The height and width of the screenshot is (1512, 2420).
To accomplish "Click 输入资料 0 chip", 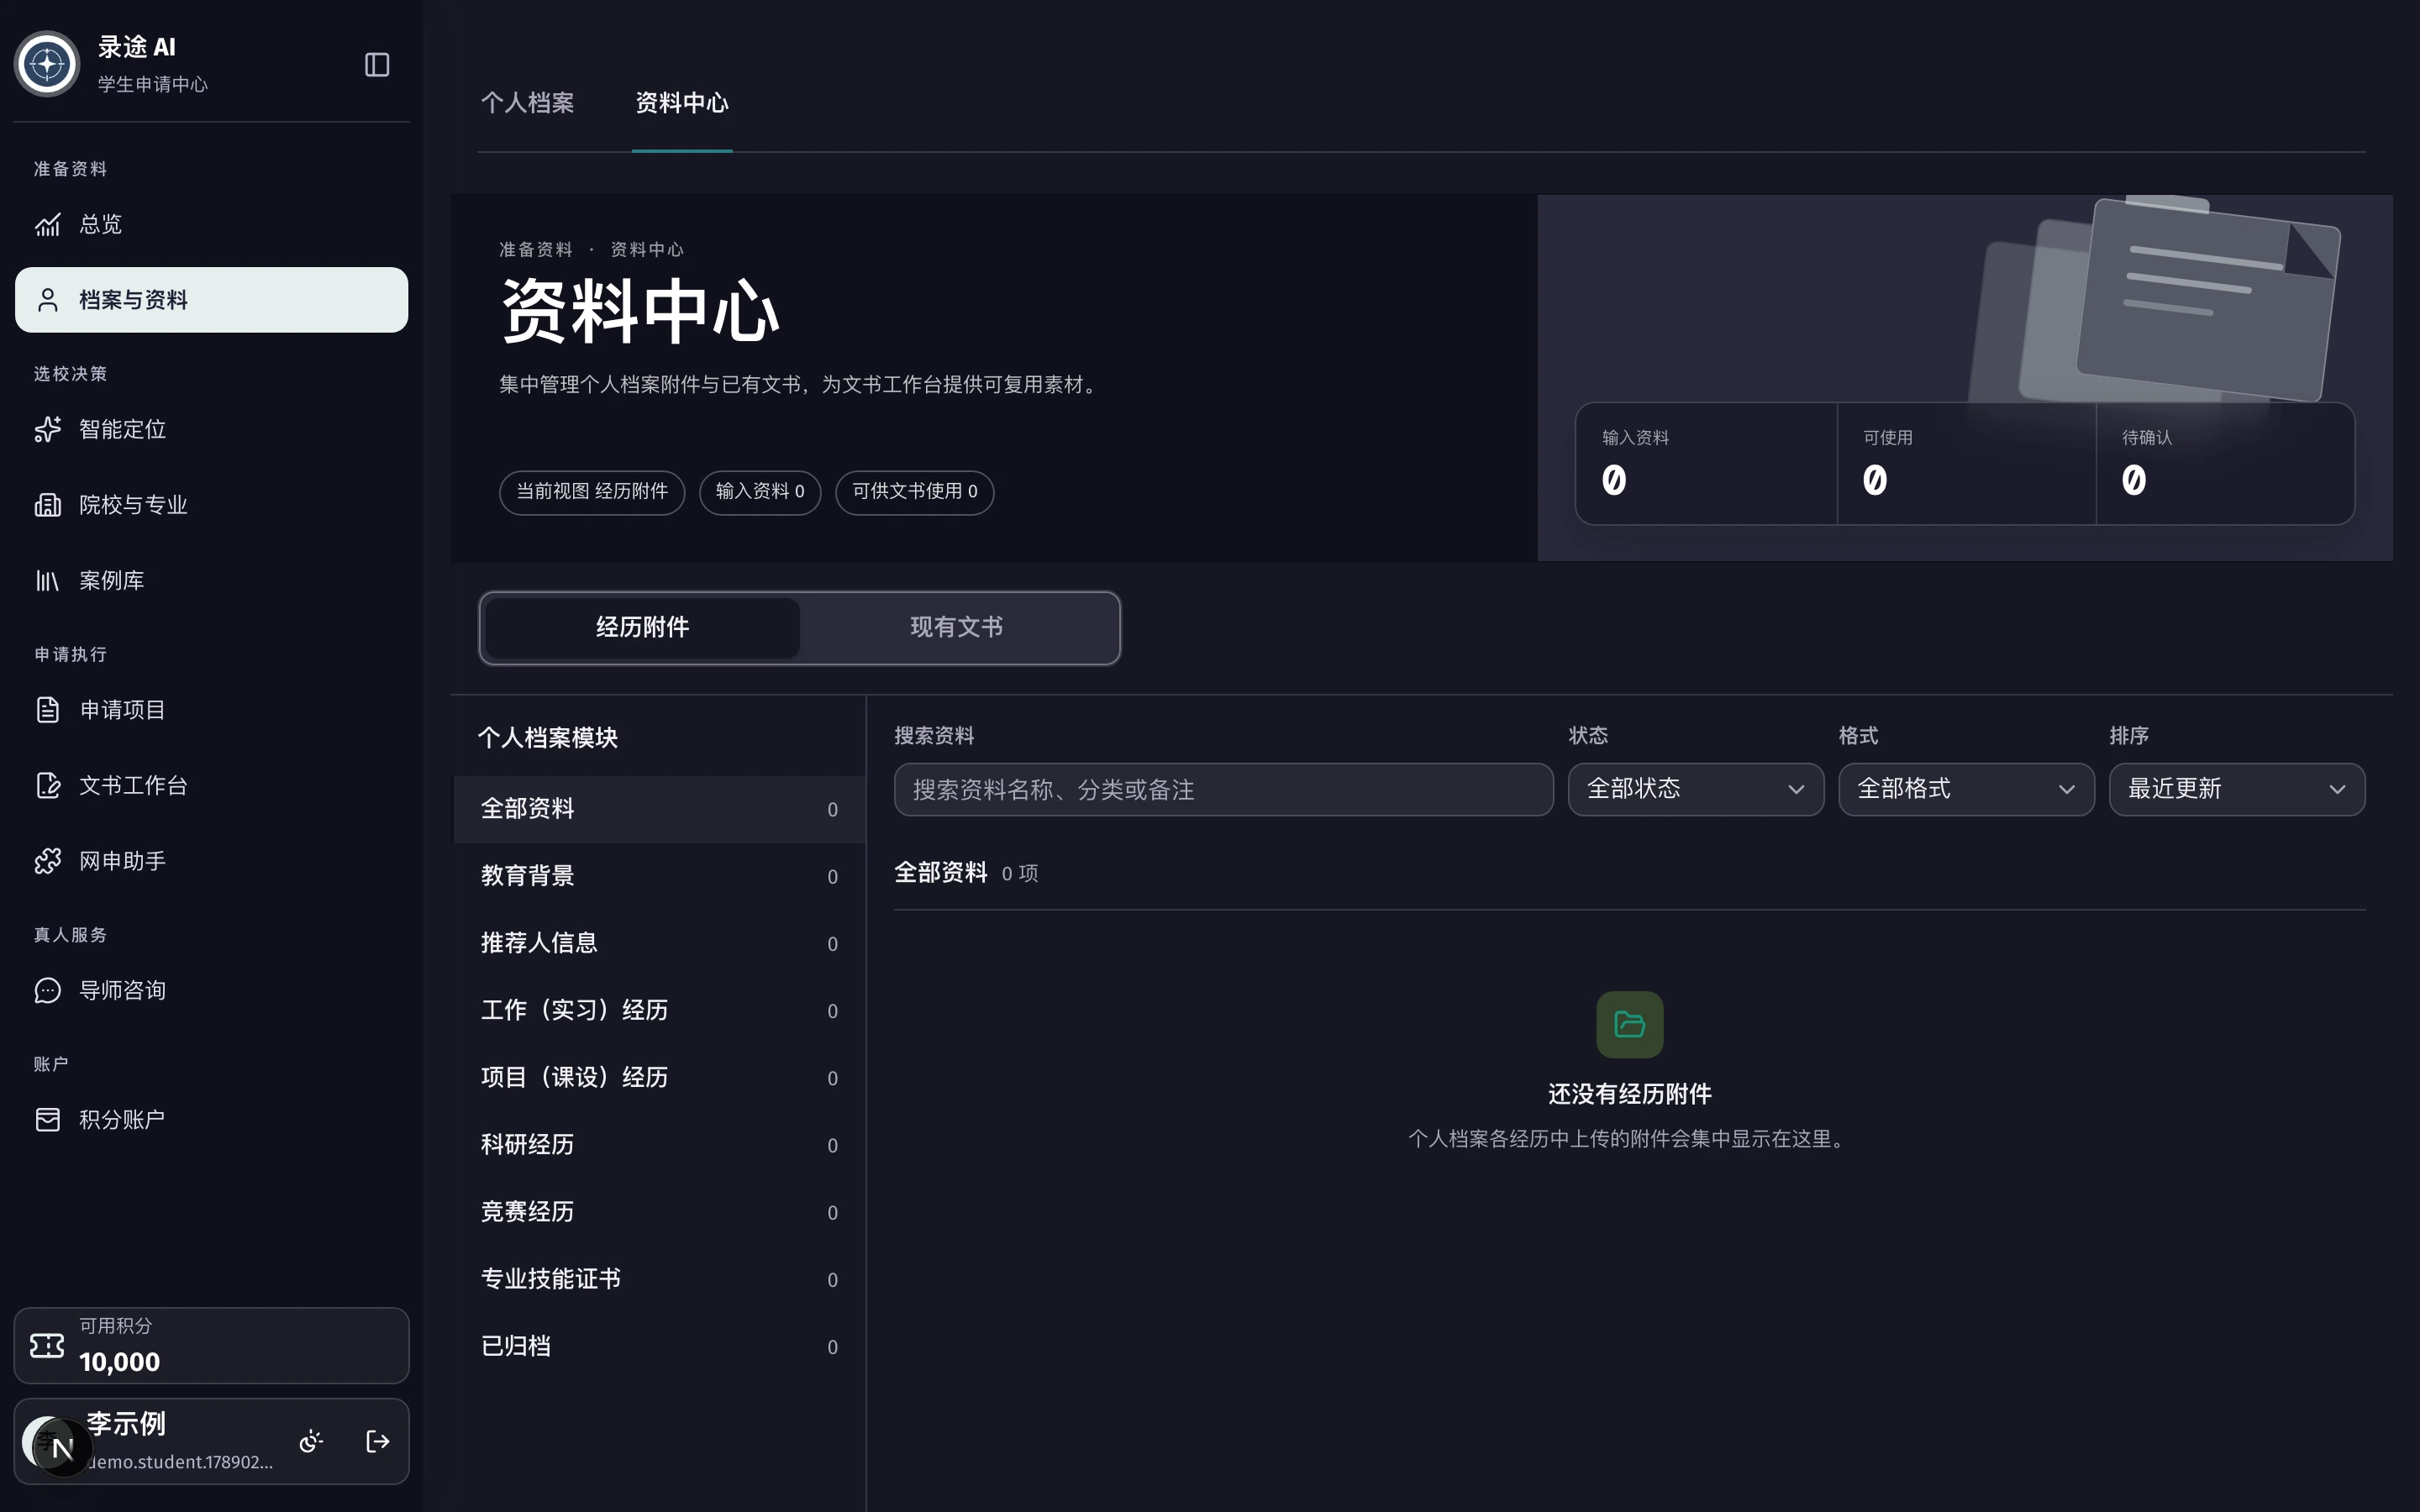I will tap(759, 492).
